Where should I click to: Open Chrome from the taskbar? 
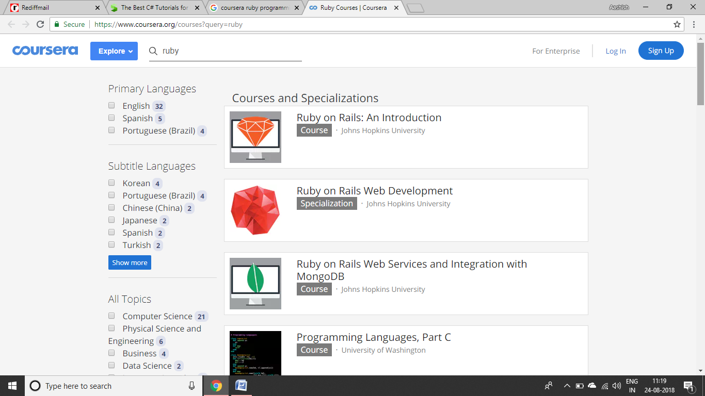click(216, 386)
